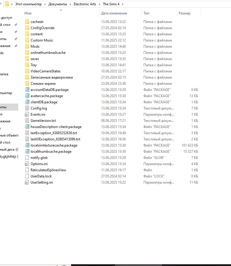This screenshot has height=266, width=231.
Task: Click the localsimtexturecache.package icon
Action: click(27, 145)
